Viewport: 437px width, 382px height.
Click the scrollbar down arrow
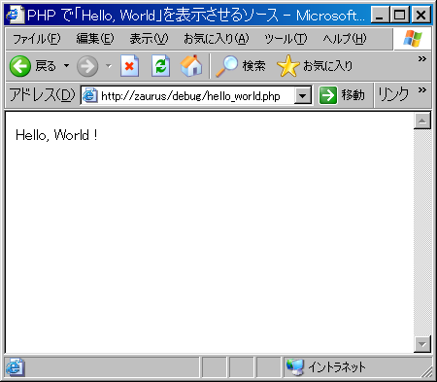pos(422,344)
